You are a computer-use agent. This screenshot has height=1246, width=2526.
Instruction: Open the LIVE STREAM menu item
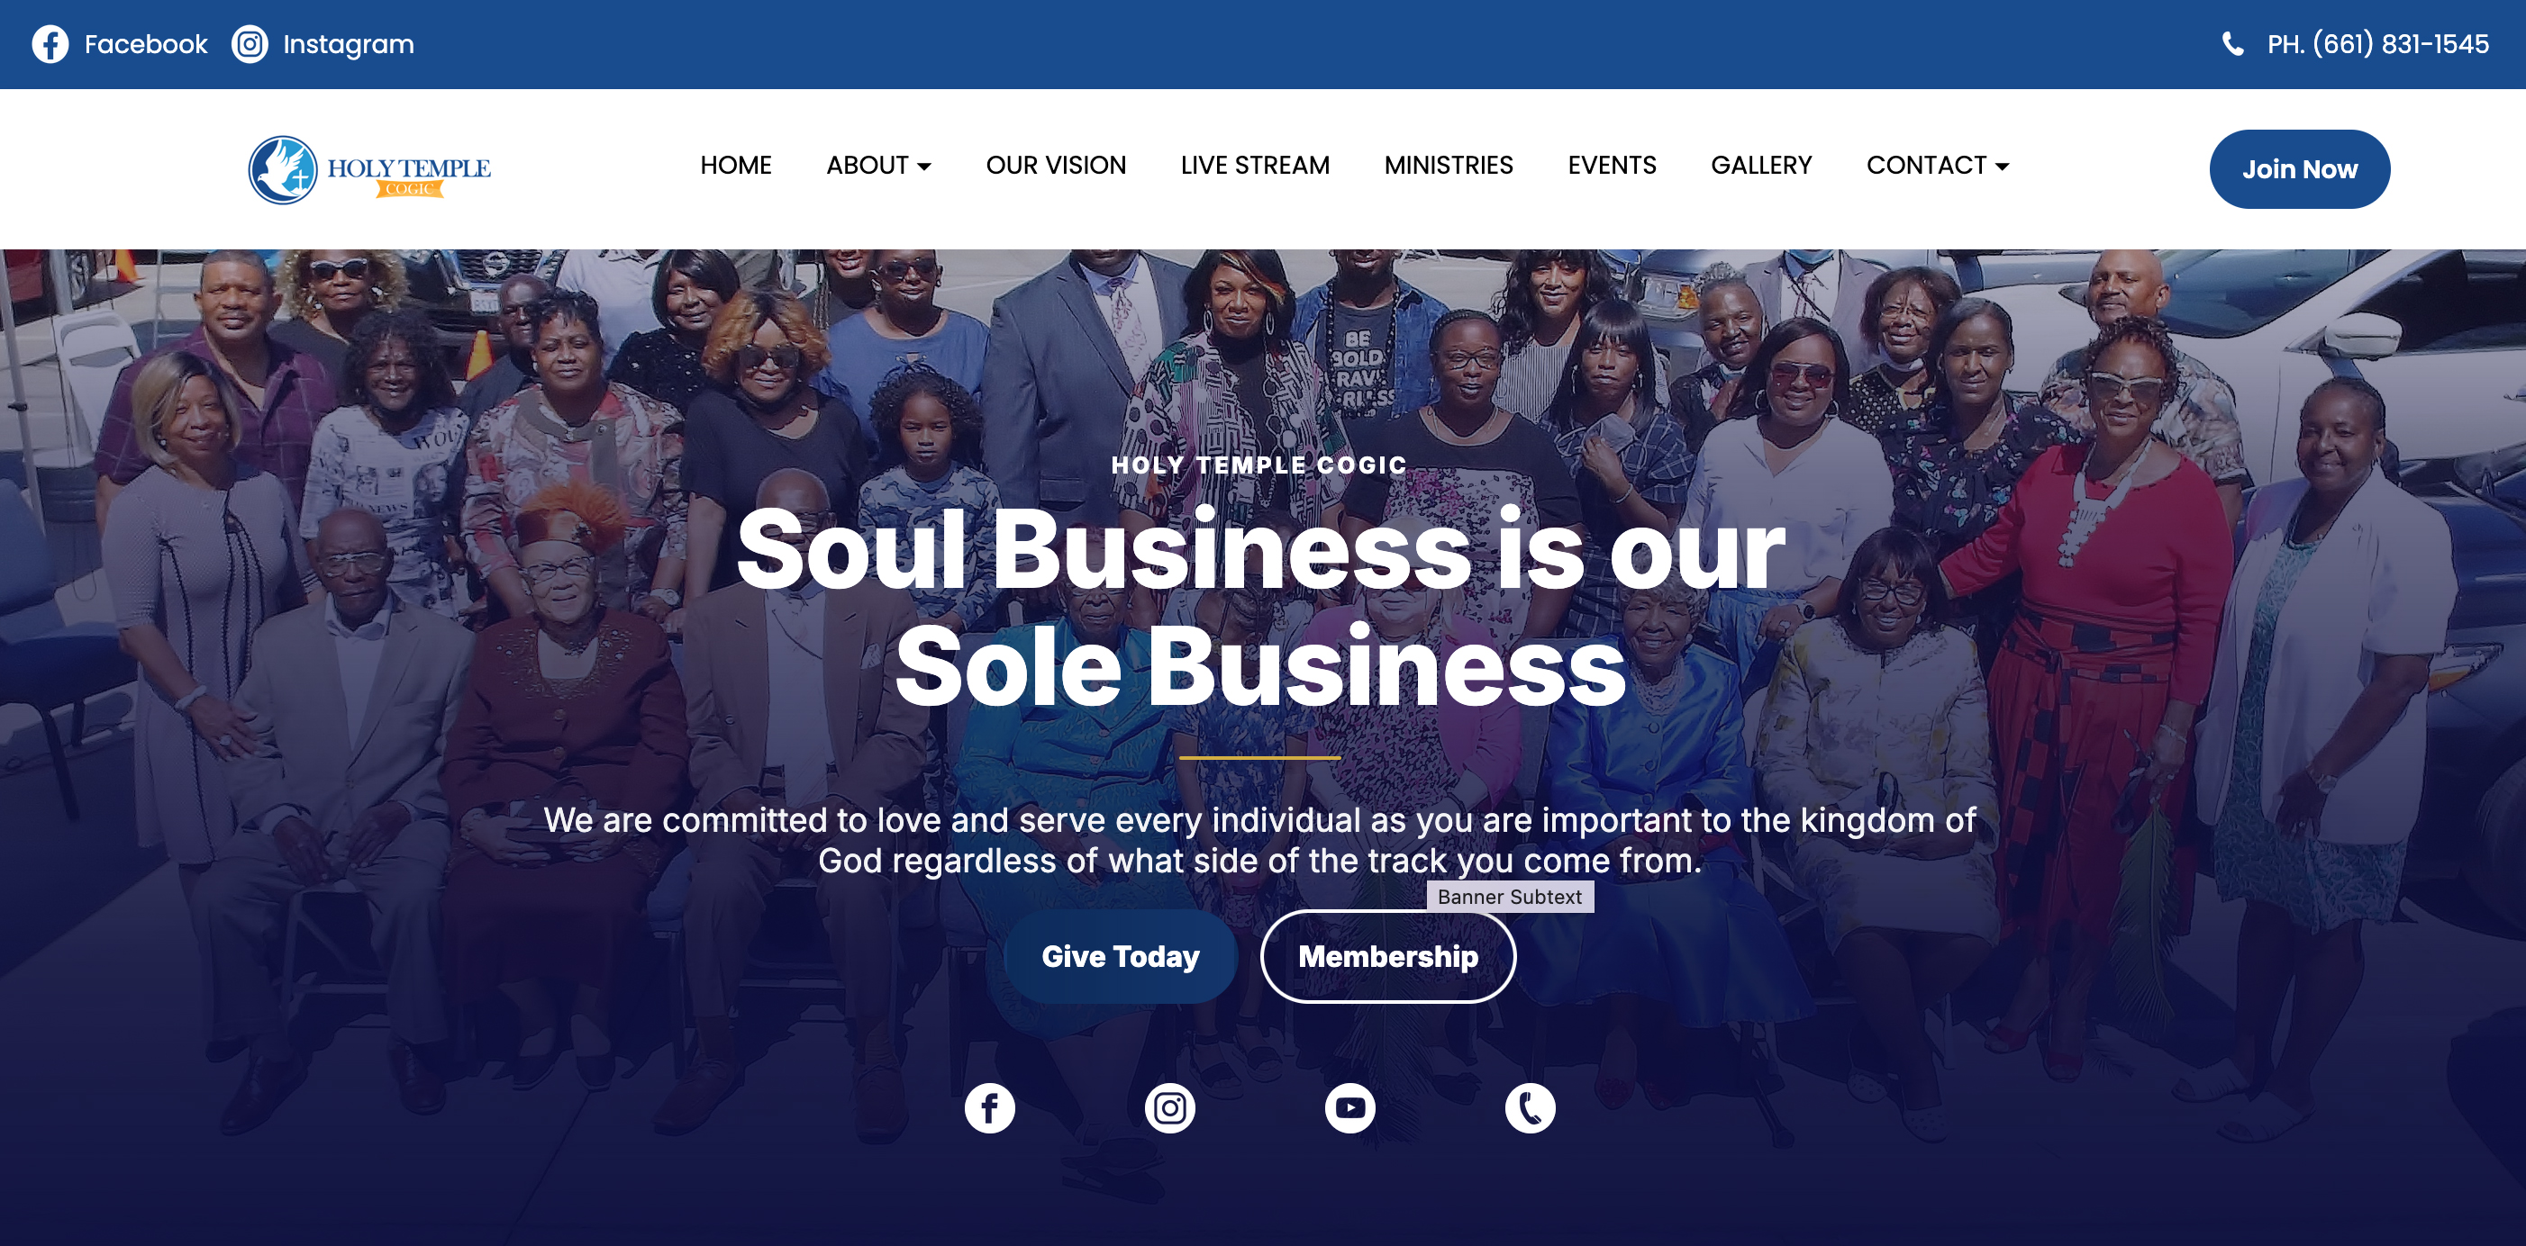pyautogui.click(x=1255, y=166)
